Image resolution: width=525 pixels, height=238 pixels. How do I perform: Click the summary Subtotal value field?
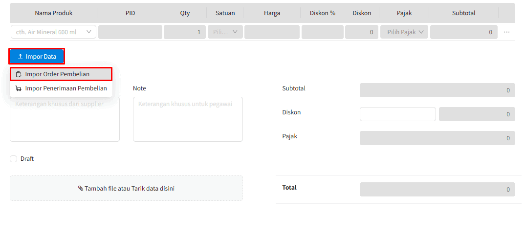[437, 90]
